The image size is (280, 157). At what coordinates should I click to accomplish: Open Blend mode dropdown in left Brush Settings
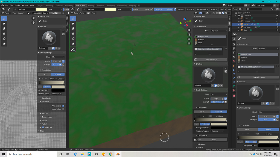[x=58, y=57]
